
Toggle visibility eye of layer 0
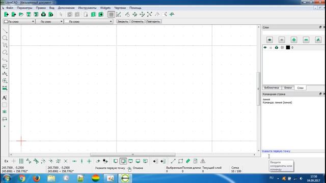point(265,47)
